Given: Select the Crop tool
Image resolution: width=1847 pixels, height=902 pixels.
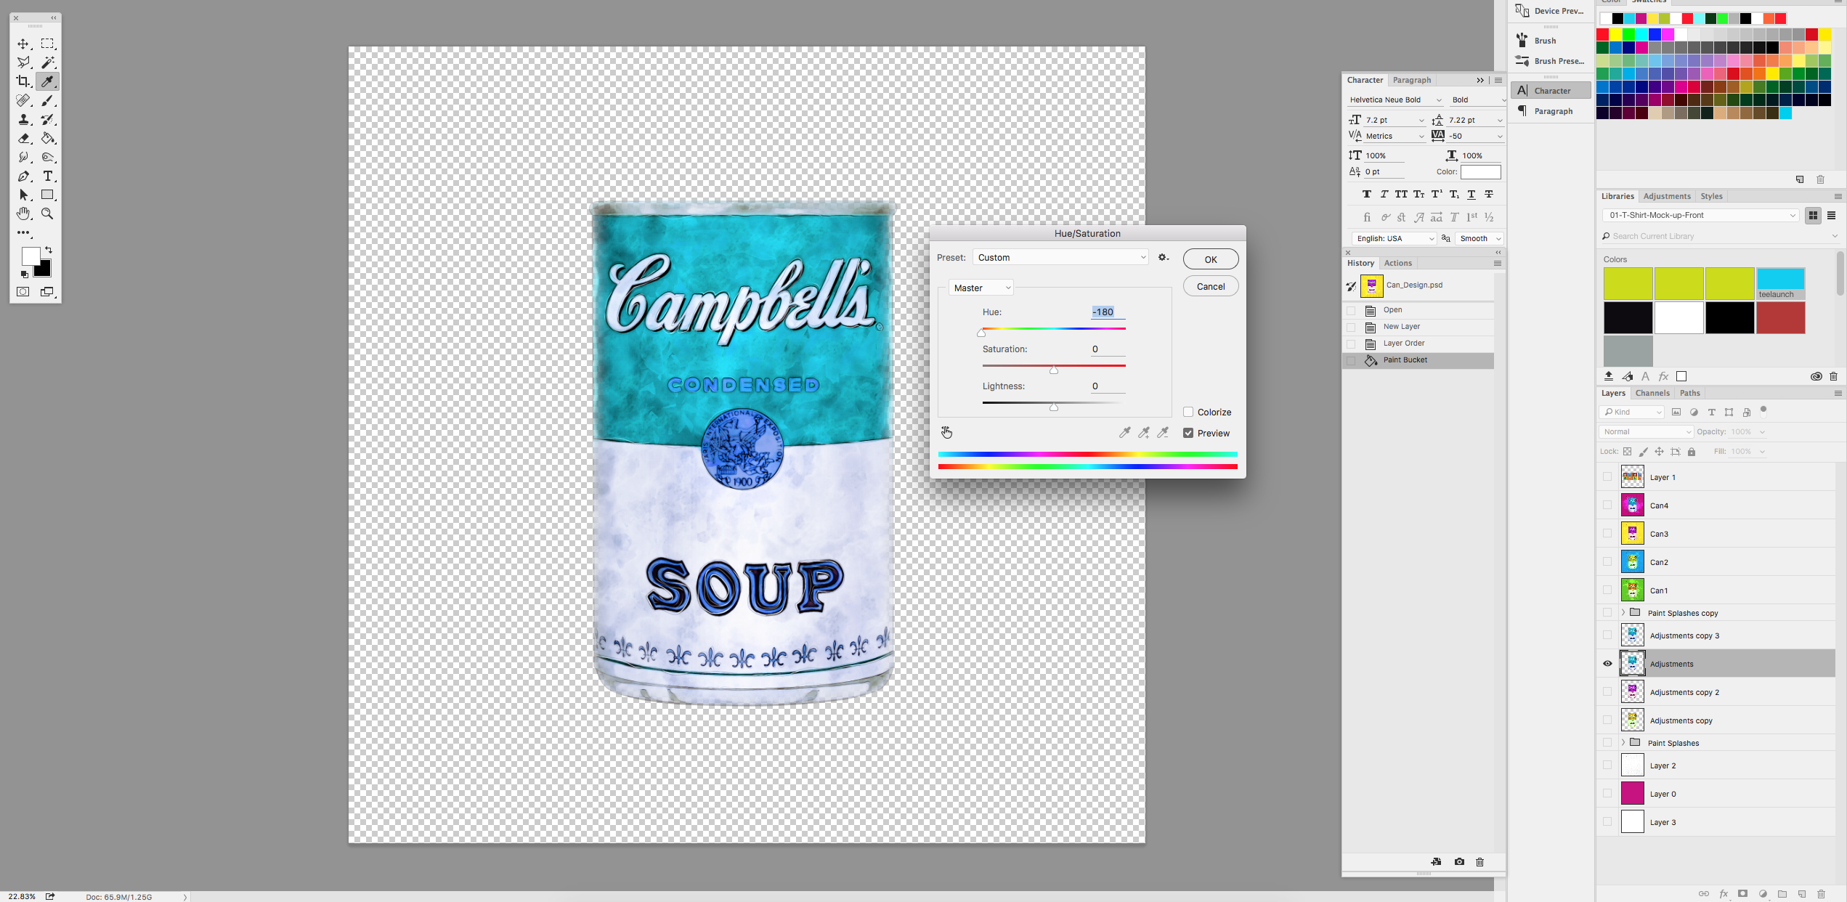Looking at the screenshot, I should click(x=23, y=81).
